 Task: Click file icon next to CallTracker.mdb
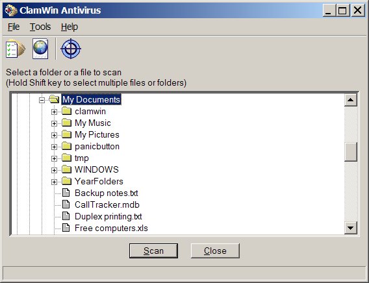[x=66, y=204]
